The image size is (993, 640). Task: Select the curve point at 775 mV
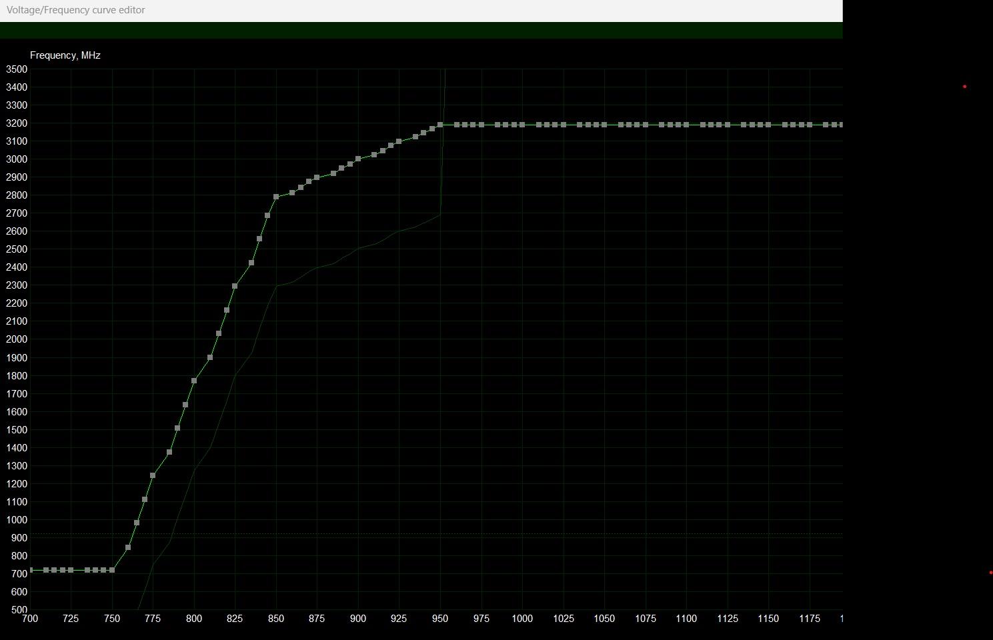pyautogui.click(x=153, y=476)
